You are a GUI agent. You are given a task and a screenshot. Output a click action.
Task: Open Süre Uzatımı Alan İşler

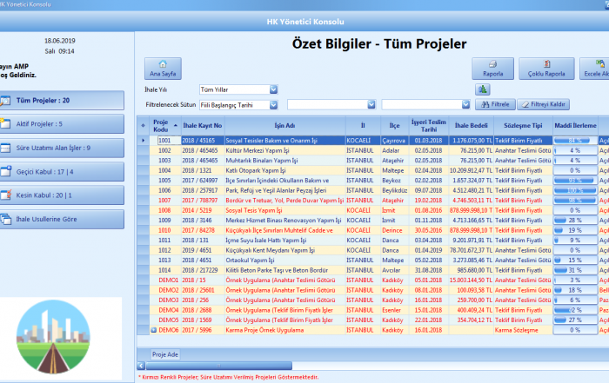click(61, 148)
